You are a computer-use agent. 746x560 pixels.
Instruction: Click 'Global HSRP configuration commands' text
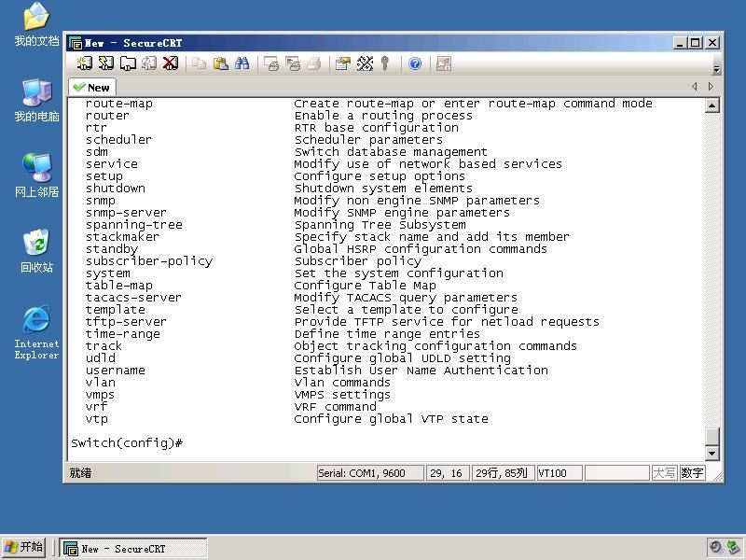421,249
